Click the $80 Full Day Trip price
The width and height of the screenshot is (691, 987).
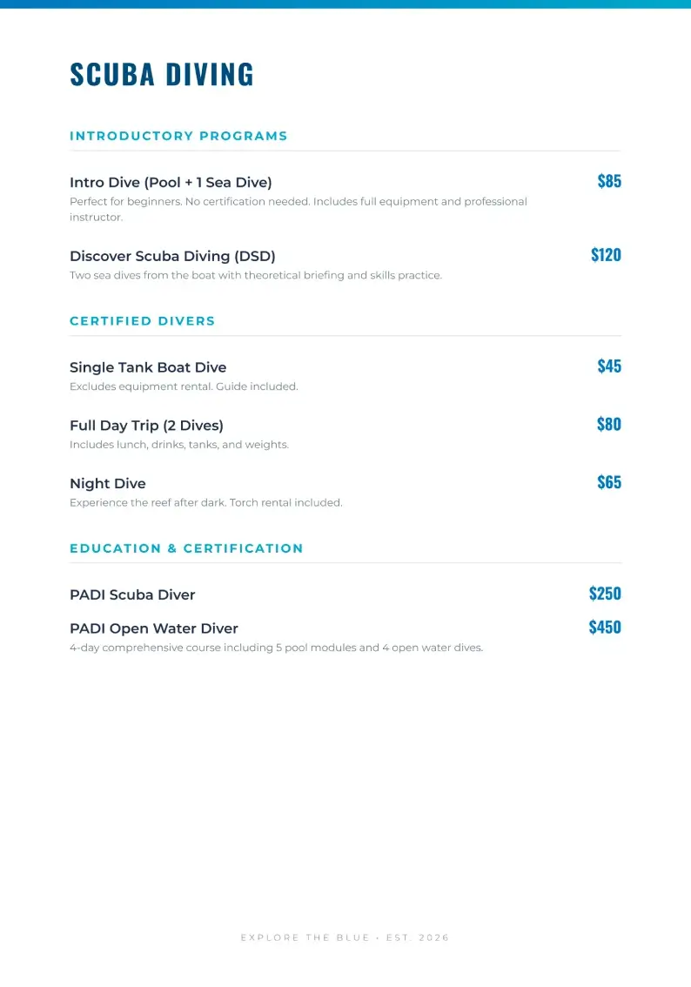(609, 425)
